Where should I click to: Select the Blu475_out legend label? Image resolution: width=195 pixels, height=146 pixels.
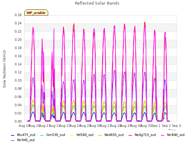26,135
